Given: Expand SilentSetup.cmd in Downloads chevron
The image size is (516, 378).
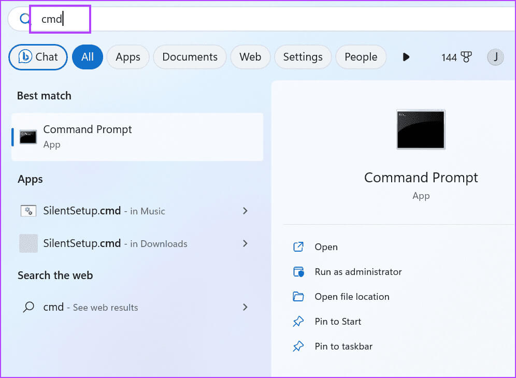Looking at the screenshot, I should (x=245, y=243).
